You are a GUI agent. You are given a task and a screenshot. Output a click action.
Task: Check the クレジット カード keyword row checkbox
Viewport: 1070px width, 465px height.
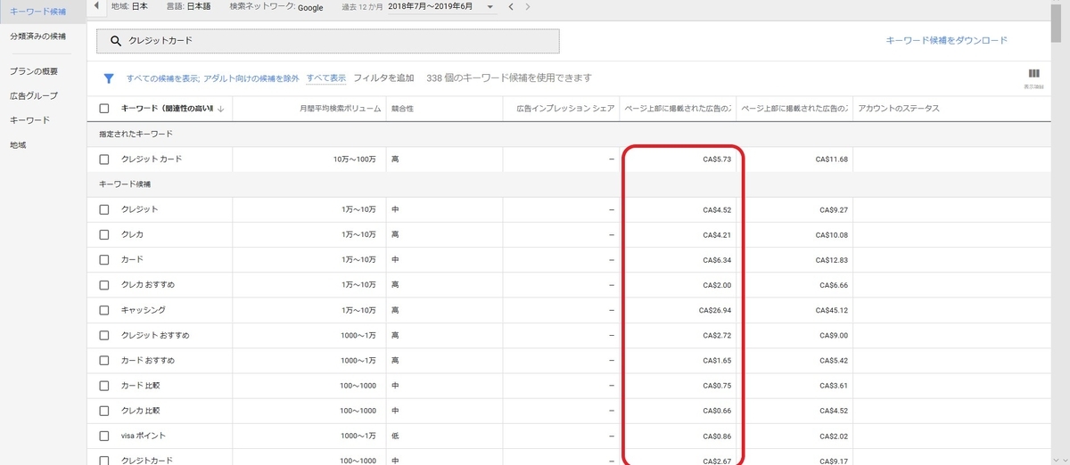point(104,159)
